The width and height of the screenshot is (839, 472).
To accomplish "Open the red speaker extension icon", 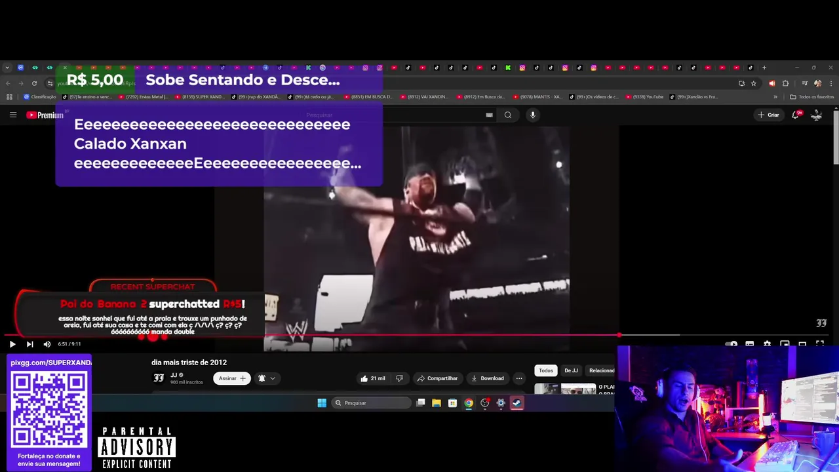I will pyautogui.click(x=771, y=83).
